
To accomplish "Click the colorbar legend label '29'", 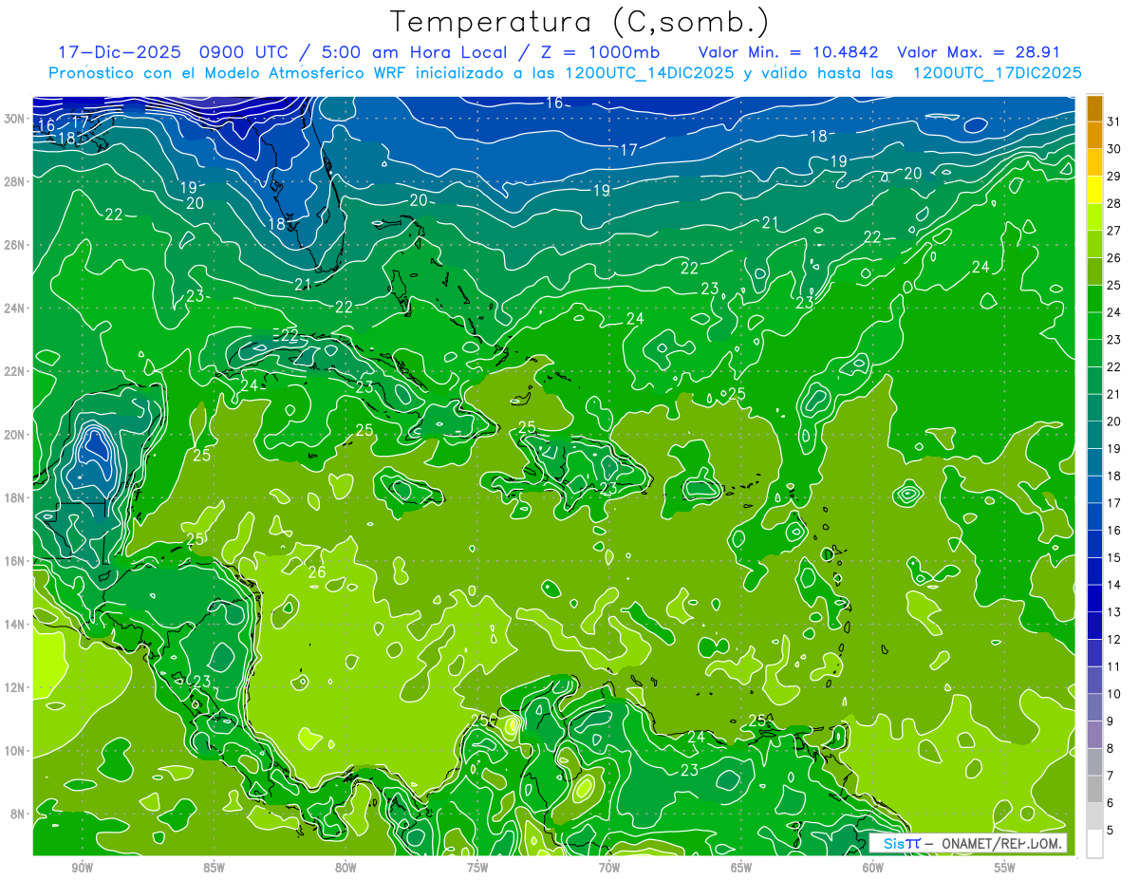I will click(1114, 177).
